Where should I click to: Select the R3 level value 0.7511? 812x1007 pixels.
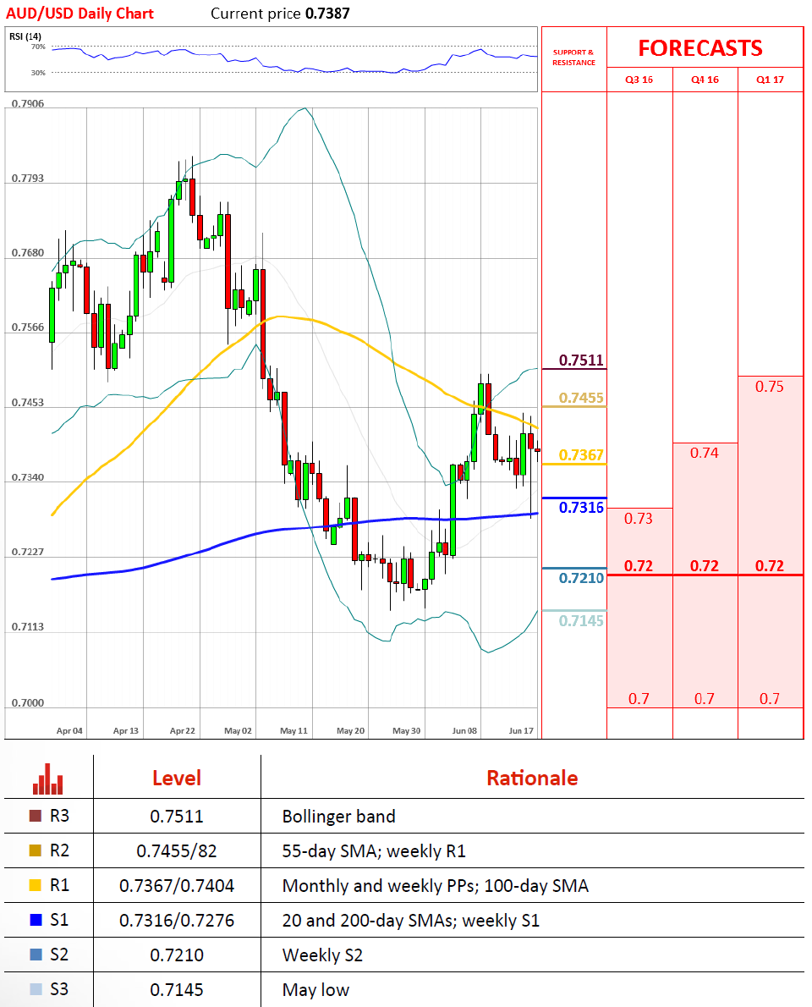coord(177,817)
